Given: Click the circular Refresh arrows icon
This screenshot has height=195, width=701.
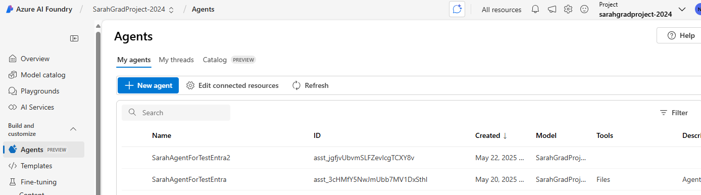Looking at the screenshot, I should pos(296,85).
